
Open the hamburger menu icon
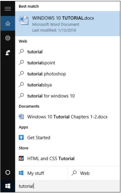(x=8, y=9)
